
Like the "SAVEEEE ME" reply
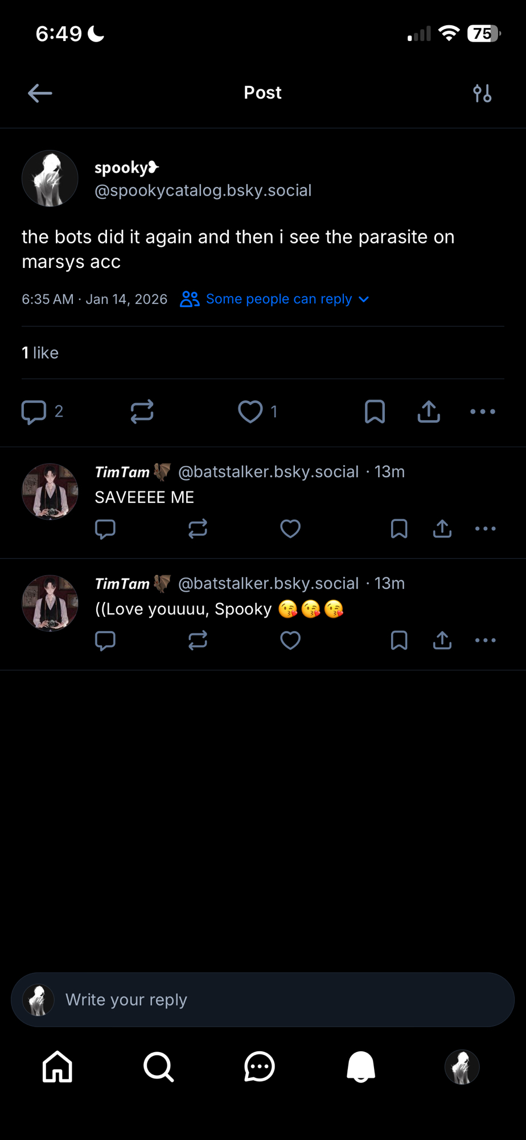point(290,529)
